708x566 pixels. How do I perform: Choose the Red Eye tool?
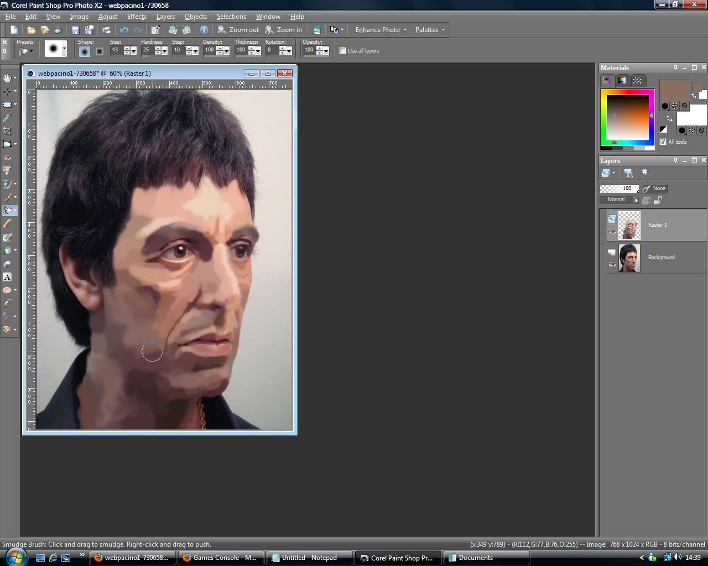[x=7, y=158]
